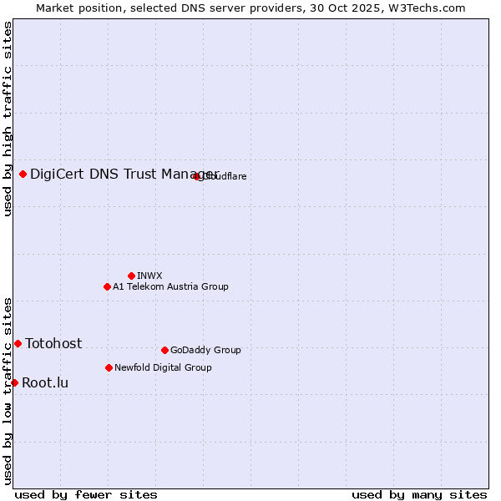Select the red INWX marker
The image size is (501, 501).
tap(131, 276)
